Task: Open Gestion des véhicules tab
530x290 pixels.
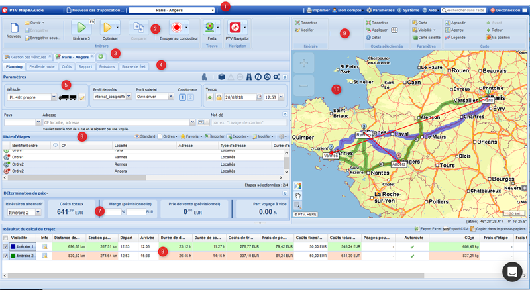Action: [x=27, y=57]
